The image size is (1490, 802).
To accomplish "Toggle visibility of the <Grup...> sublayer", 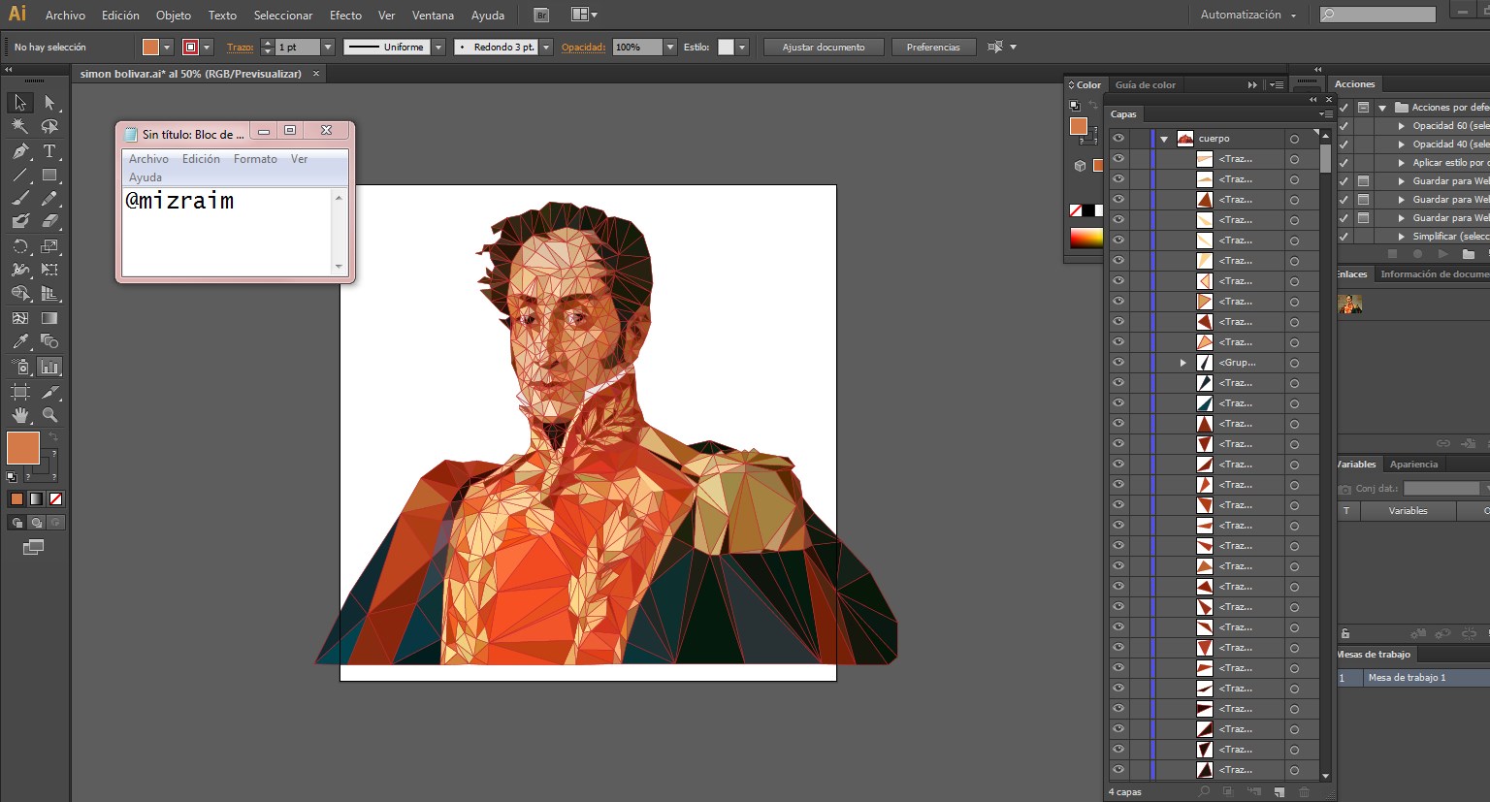I will pos(1118,363).
